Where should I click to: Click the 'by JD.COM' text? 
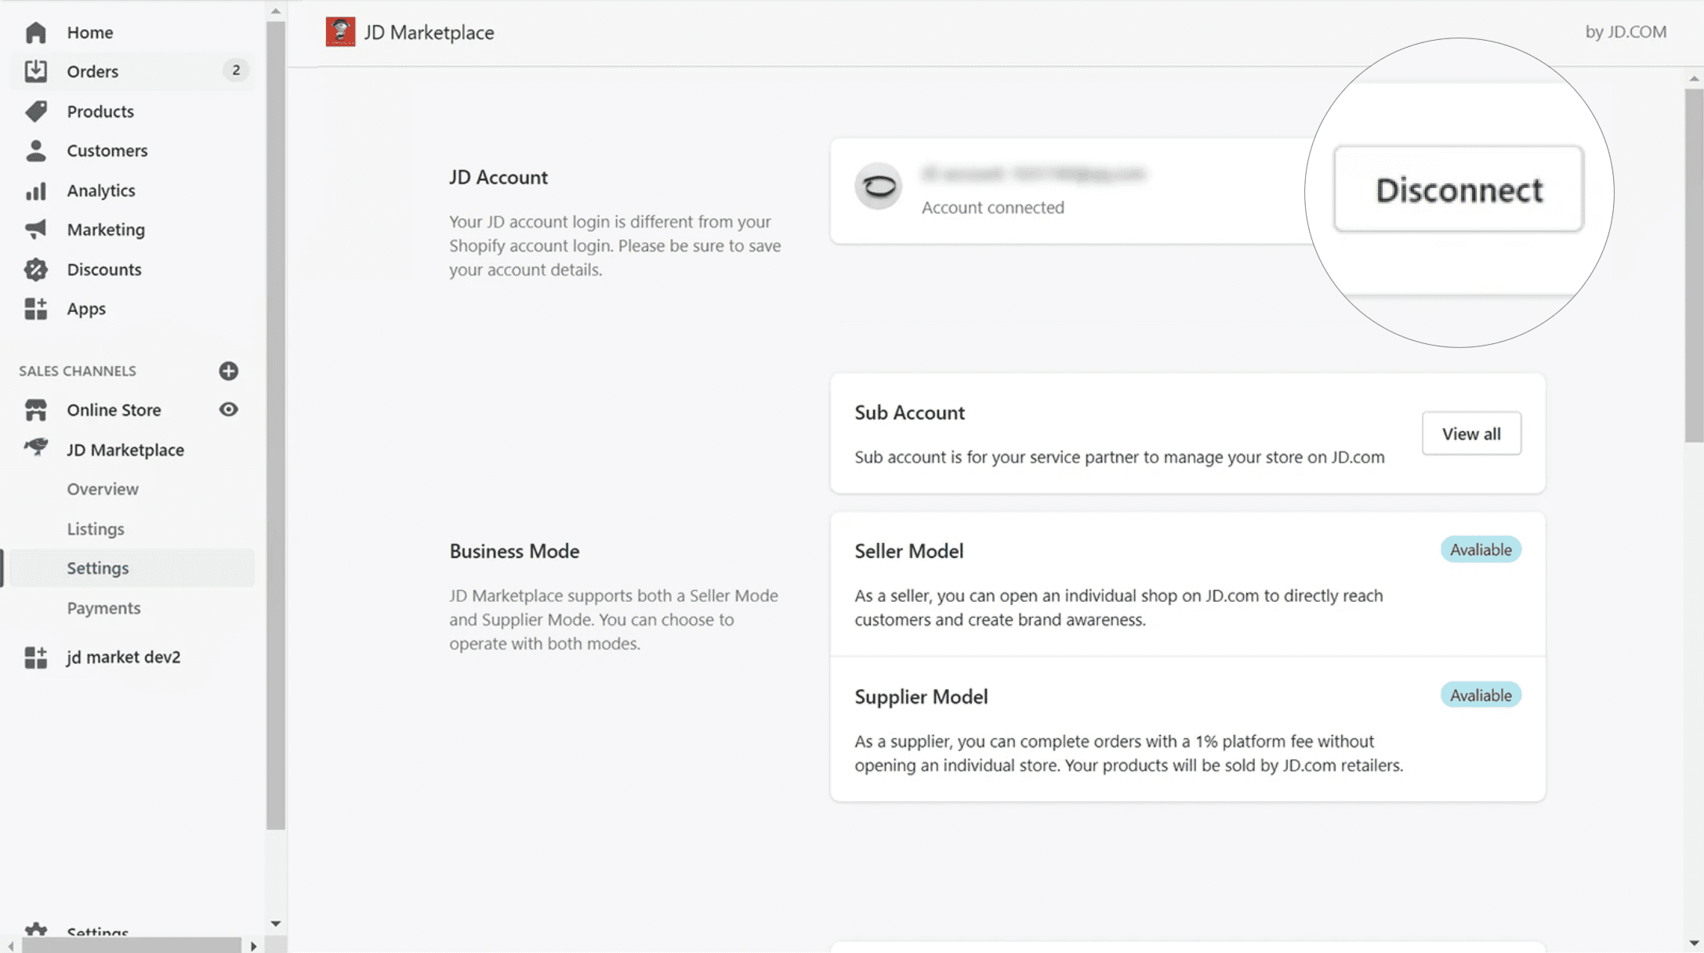(1626, 32)
